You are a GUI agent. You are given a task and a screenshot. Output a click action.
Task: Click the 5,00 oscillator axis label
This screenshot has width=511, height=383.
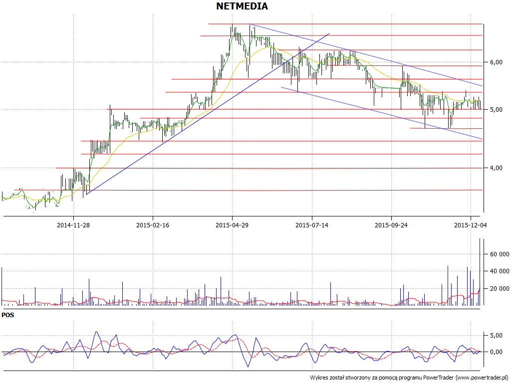(x=496, y=336)
